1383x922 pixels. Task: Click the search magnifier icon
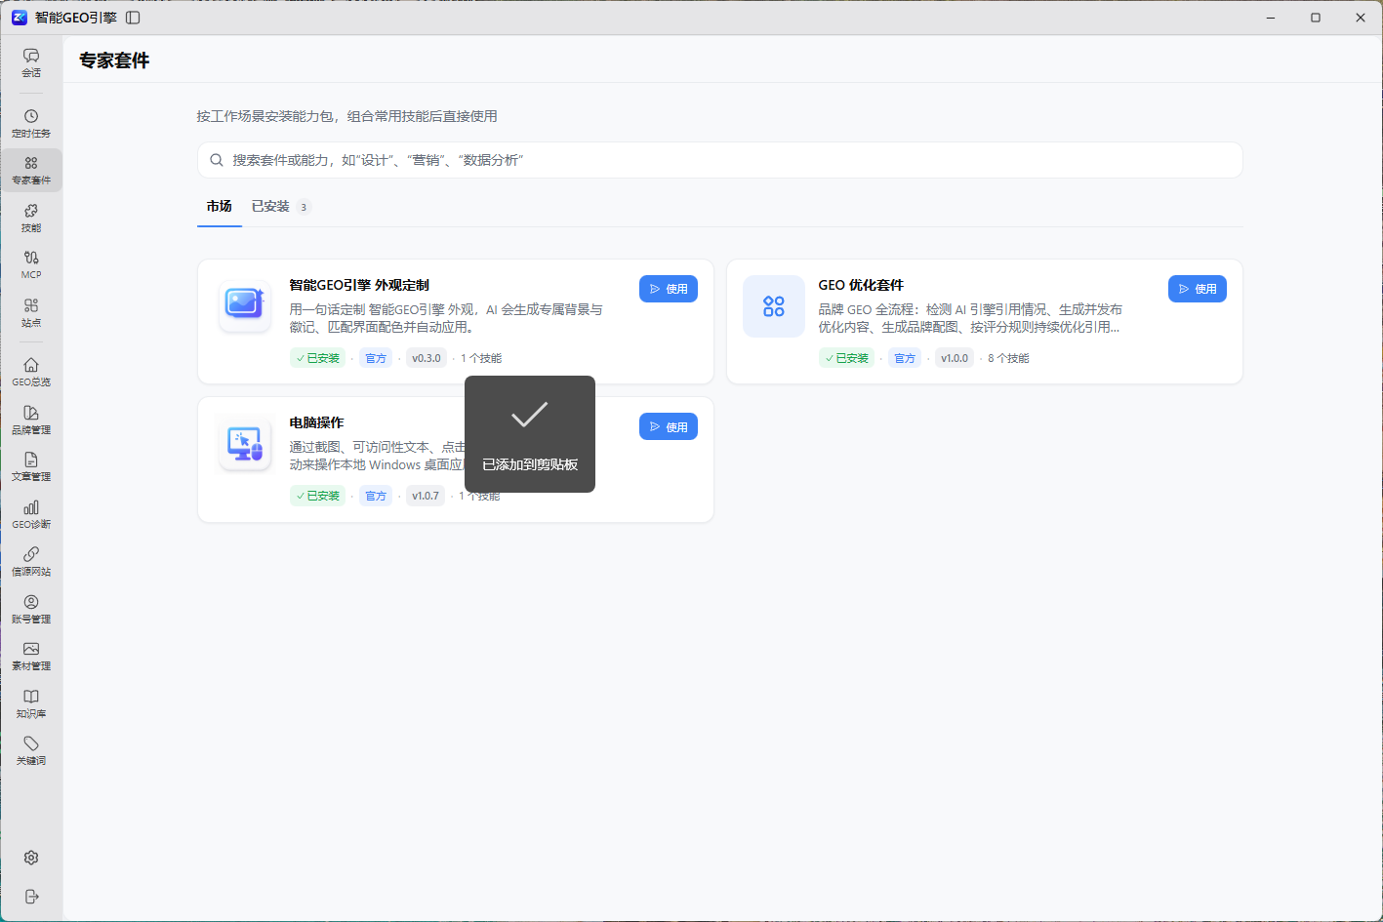pos(217,160)
